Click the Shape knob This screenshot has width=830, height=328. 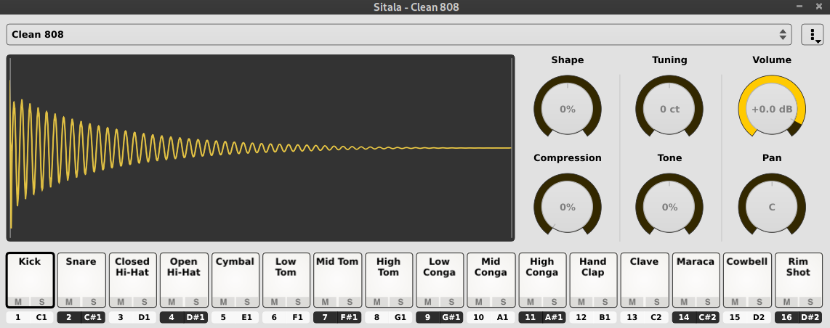tap(567, 110)
